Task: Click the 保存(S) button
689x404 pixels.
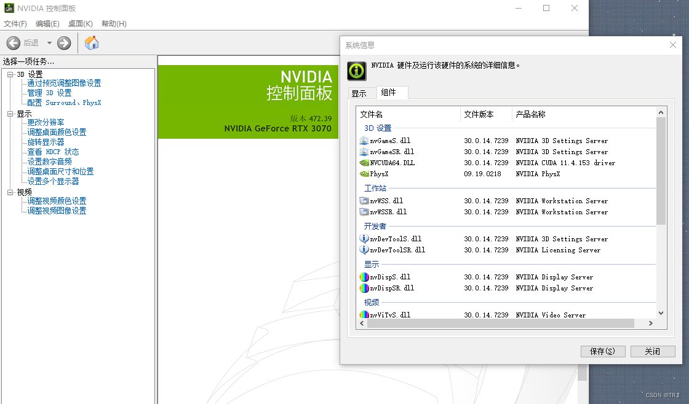Action: (603, 351)
